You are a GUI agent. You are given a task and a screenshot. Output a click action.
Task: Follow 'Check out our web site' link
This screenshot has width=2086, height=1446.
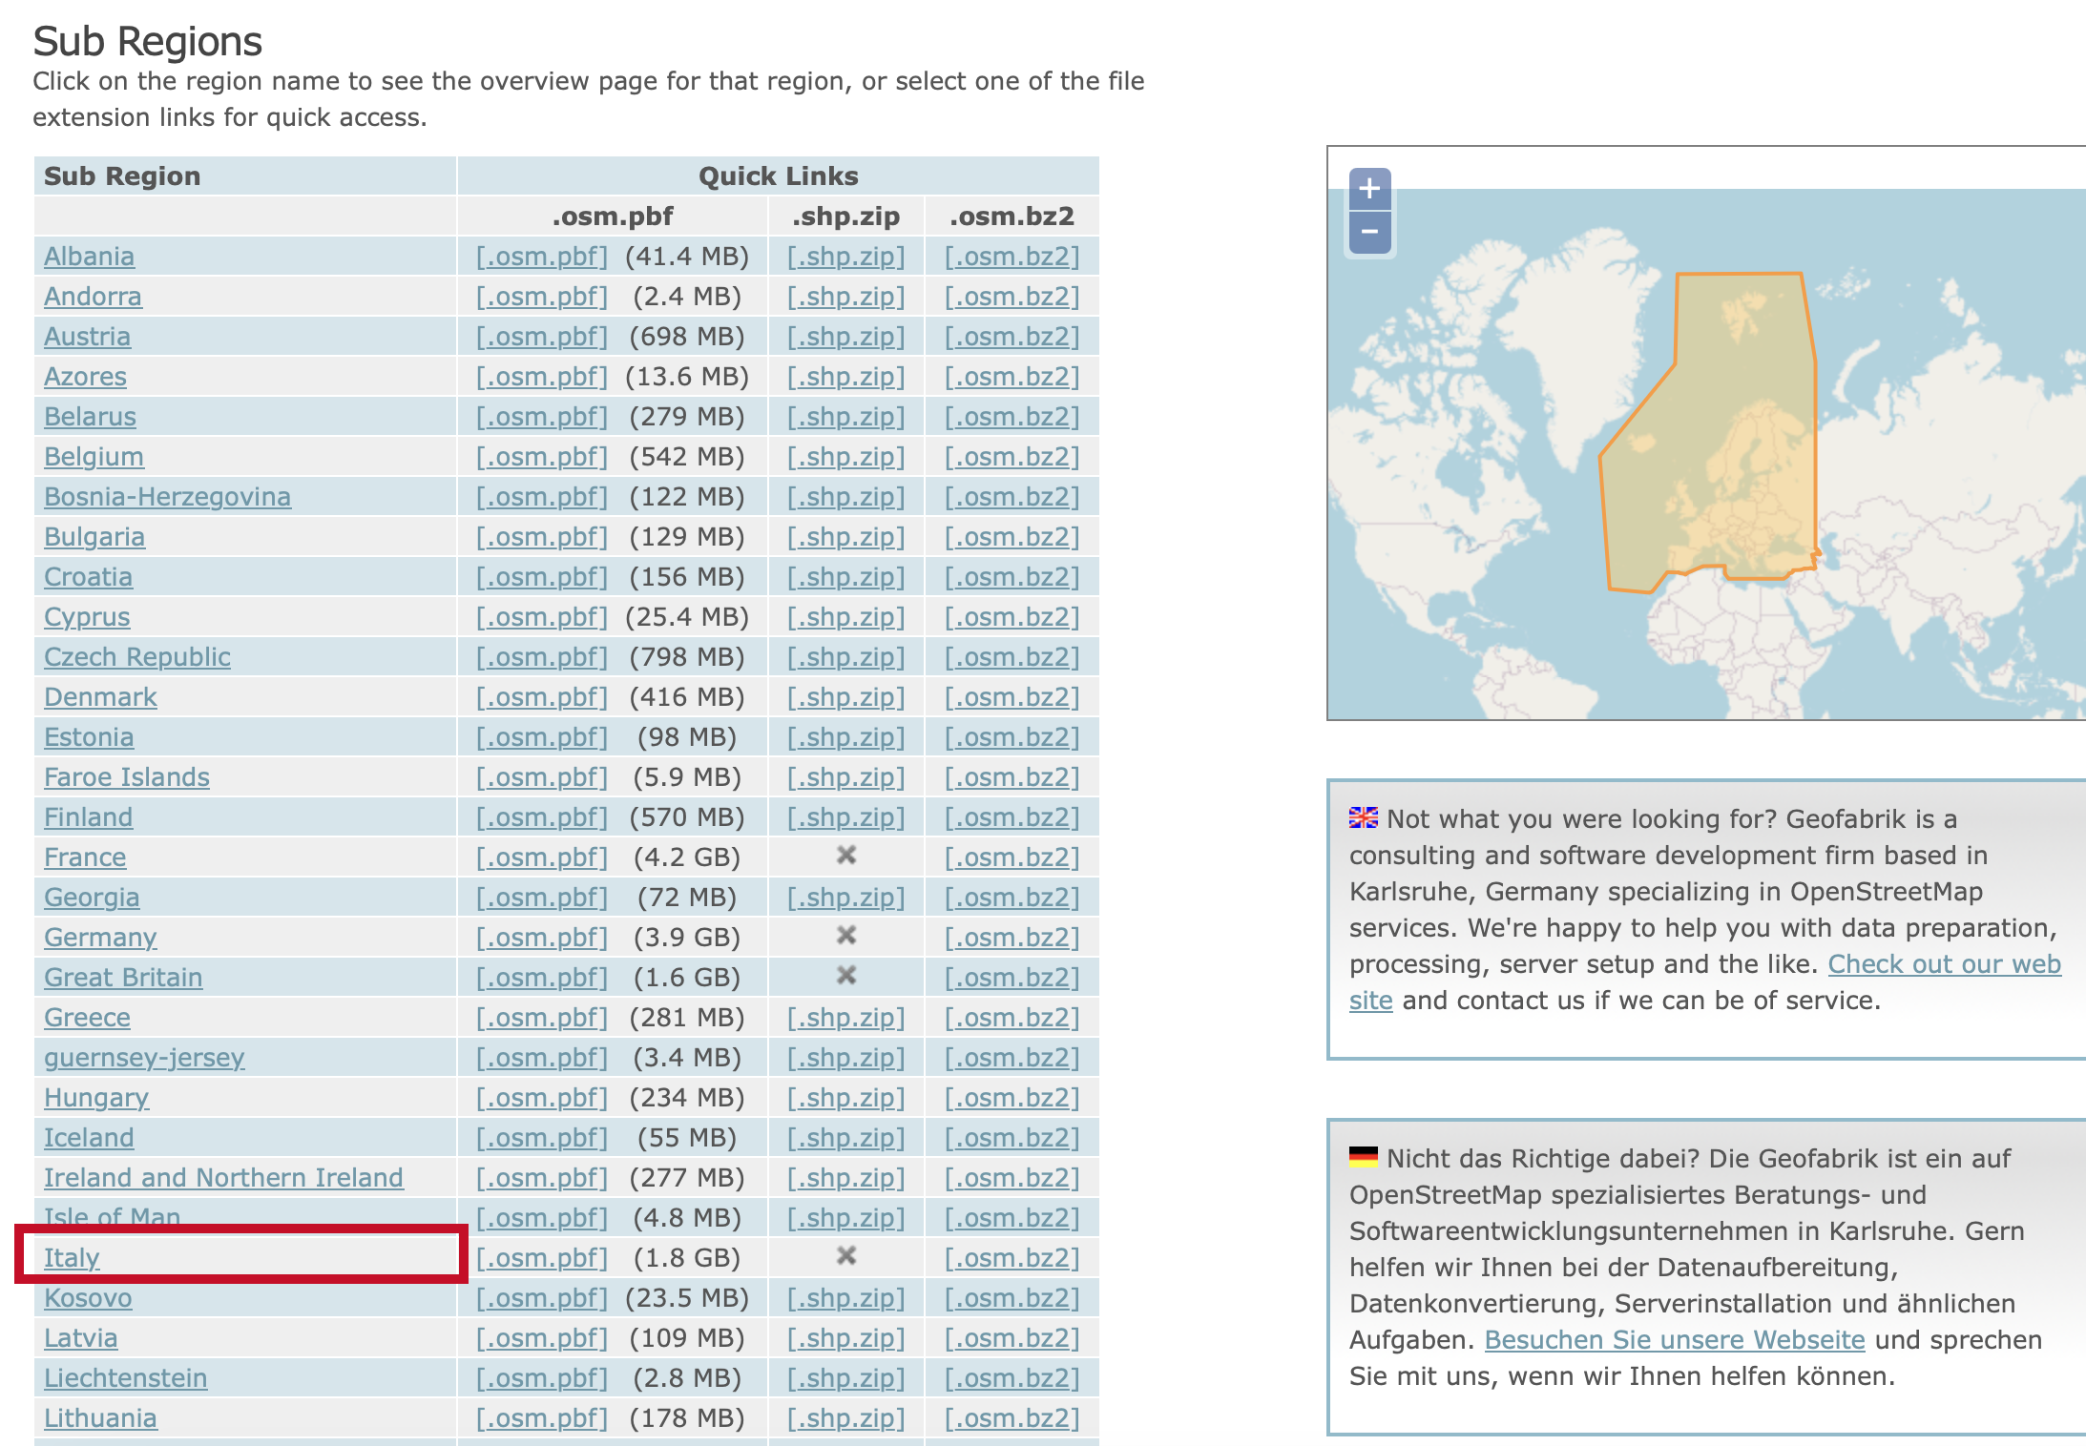[x=1944, y=964]
